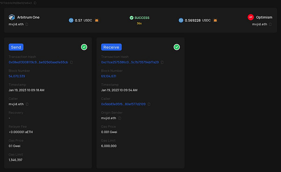Click USDC token icon beside 0.57
This screenshot has height=172, width=281.
coord(71,20)
